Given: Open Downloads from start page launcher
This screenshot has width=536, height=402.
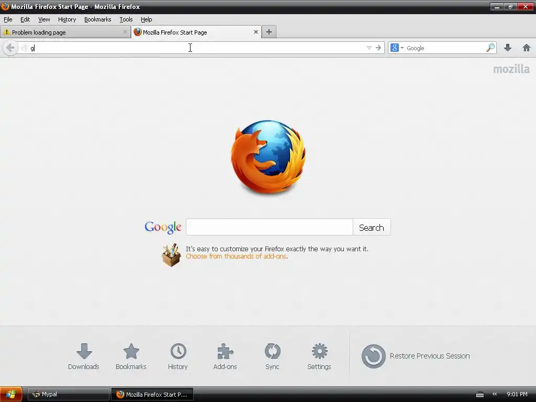Looking at the screenshot, I should tap(84, 356).
